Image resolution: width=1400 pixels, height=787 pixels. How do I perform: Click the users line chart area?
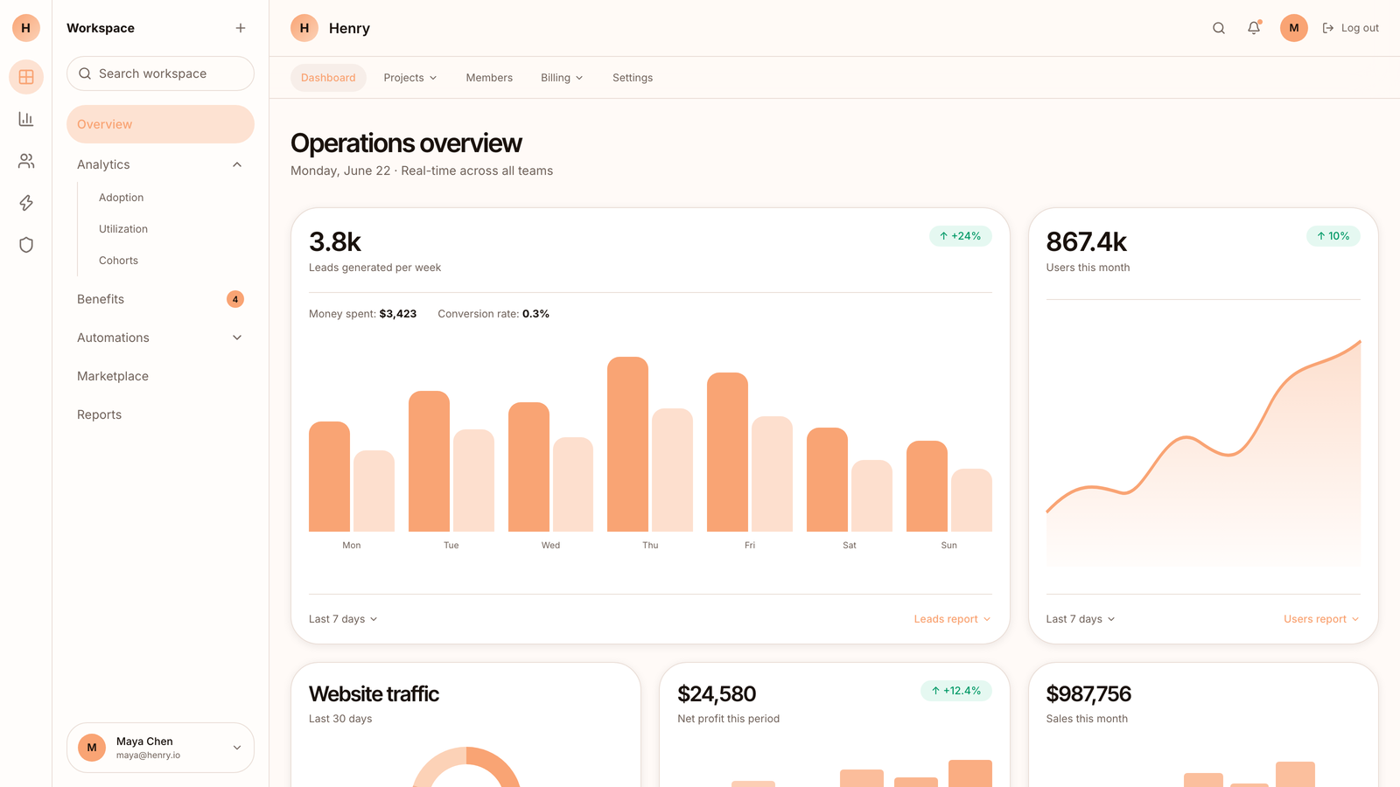point(1203,452)
